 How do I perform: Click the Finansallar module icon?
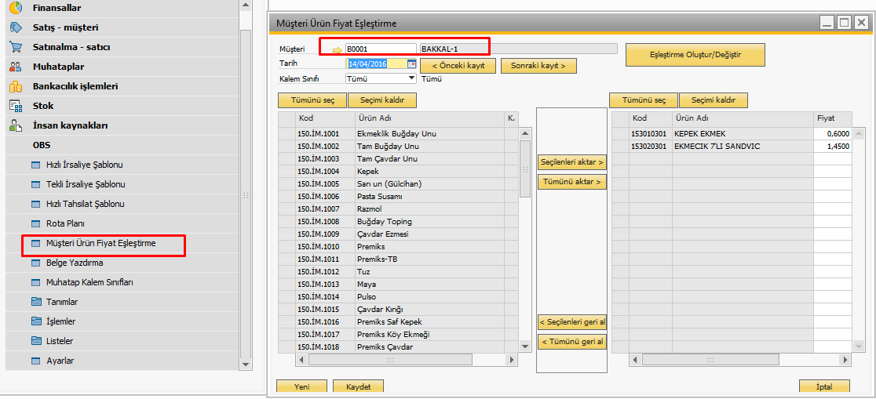pyautogui.click(x=16, y=8)
